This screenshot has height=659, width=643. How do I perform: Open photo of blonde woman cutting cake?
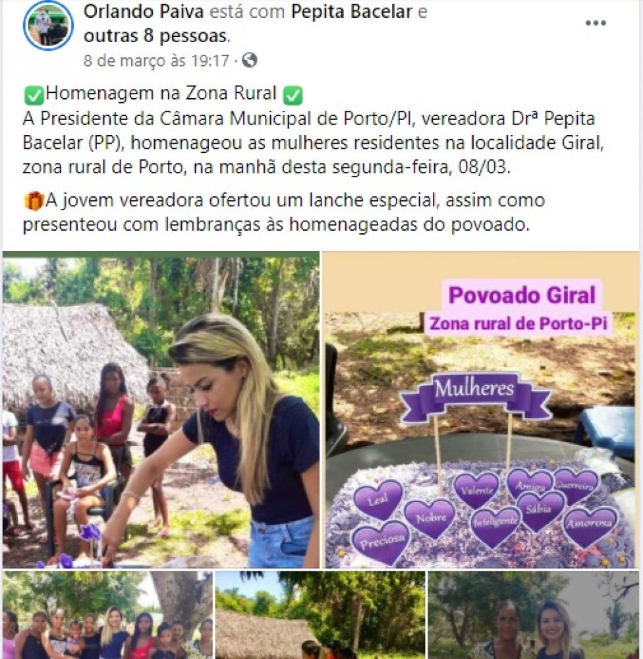tap(161, 410)
